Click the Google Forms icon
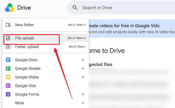 8,94
